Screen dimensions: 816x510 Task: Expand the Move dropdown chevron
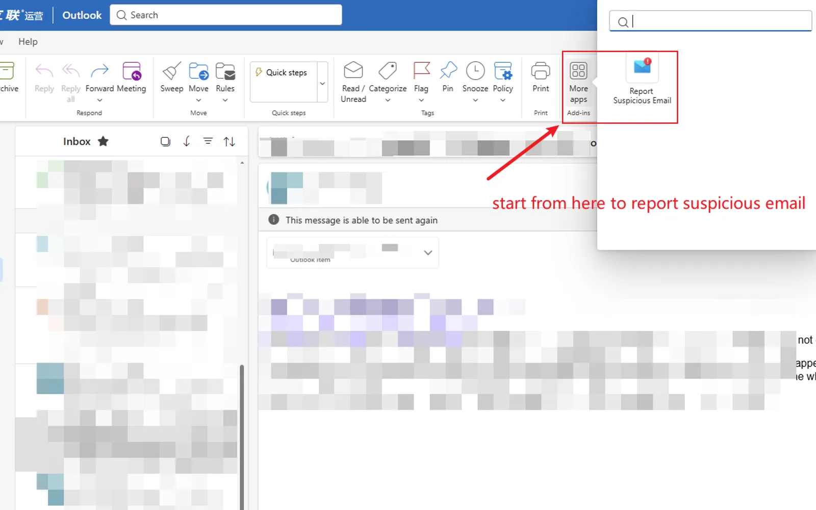198,100
